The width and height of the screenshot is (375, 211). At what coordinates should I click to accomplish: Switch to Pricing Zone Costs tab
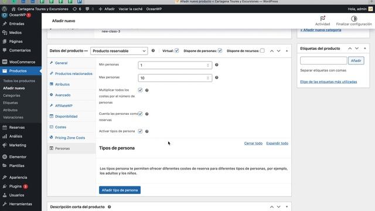point(70,138)
